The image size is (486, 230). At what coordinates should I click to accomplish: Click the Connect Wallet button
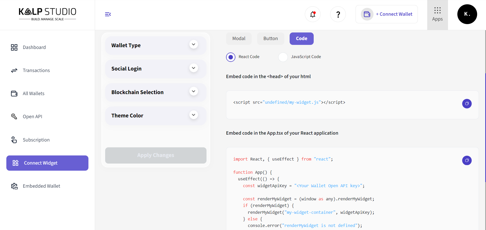pyautogui.click(x=387, y=14)
